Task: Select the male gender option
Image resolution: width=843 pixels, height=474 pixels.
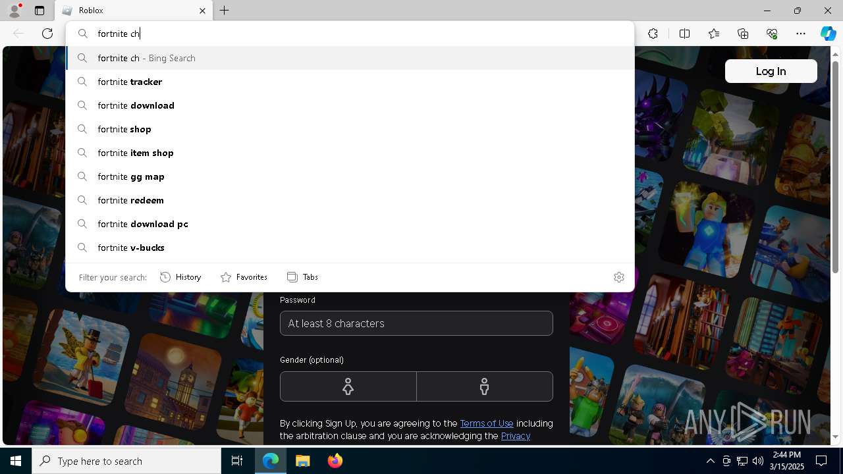Action: [x=485, y=386]
